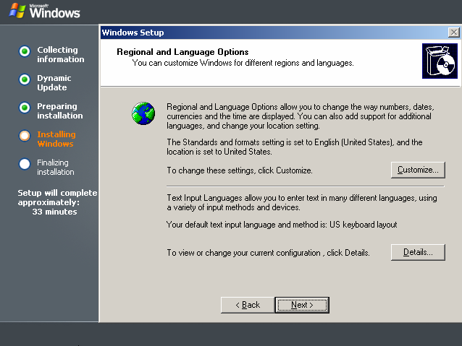The height and width of the screenshot is (346, 462).
Task: Click the 'Finalizing installation' label
Action: [56, 168]
